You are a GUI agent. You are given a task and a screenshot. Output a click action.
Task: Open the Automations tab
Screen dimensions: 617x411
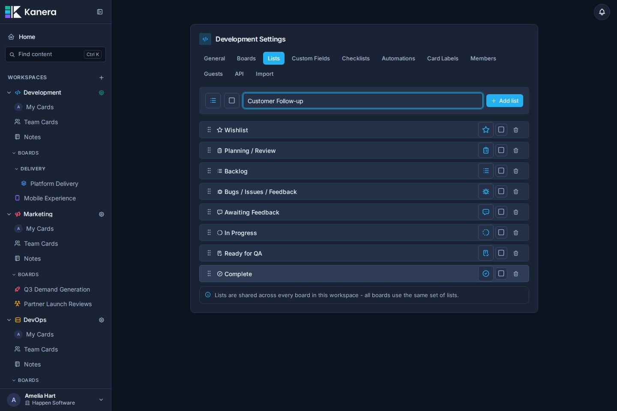tap(398, 58)
